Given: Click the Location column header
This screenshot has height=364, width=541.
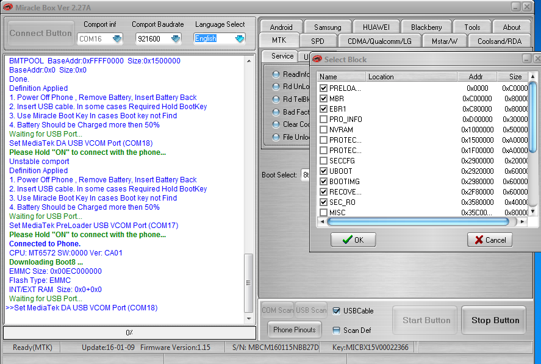Looking at the screenshot, I should tap(411, 77).
